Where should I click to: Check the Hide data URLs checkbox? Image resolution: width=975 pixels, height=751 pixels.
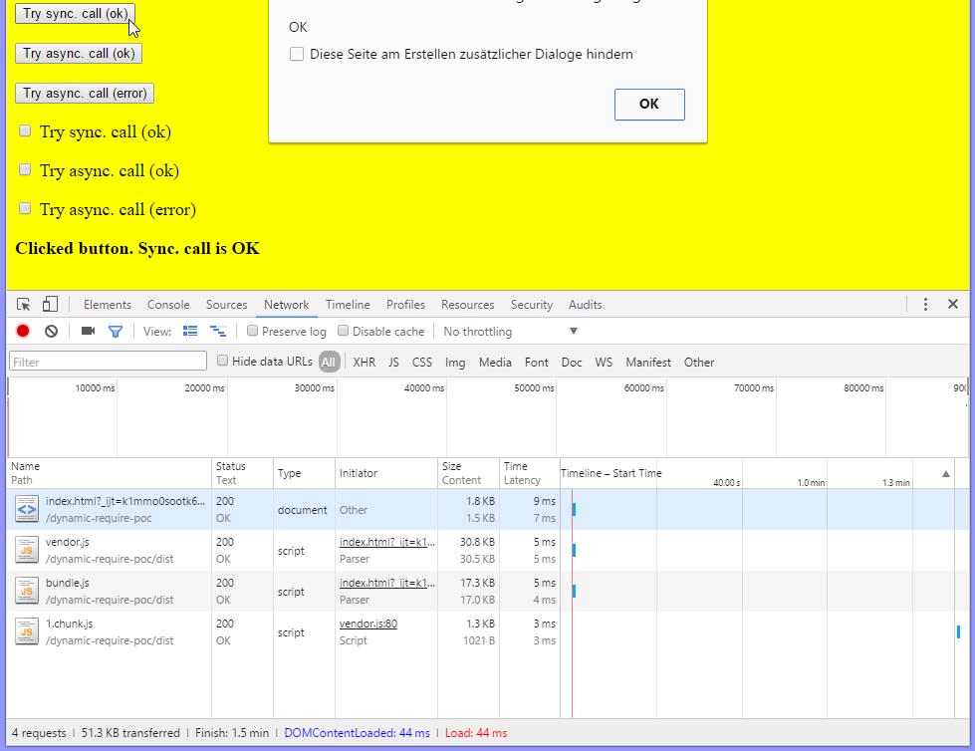(x=223, y=361)
